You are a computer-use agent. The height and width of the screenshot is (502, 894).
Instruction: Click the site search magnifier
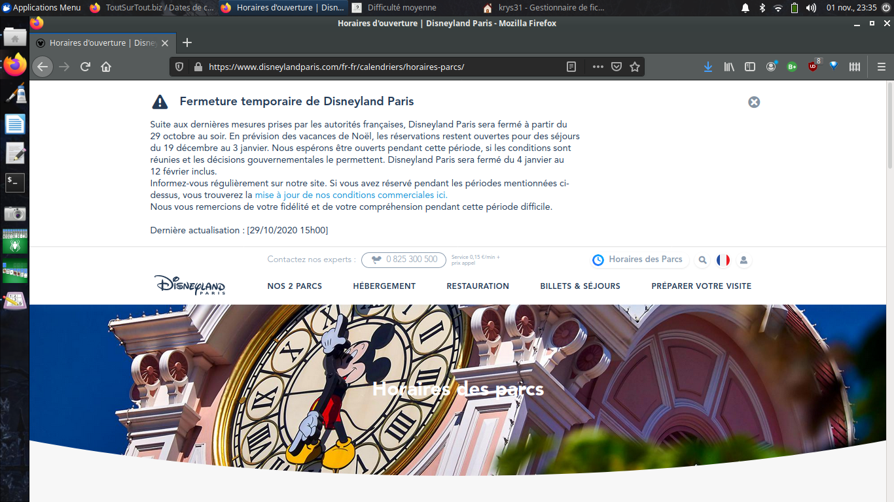tap(702, 260)
